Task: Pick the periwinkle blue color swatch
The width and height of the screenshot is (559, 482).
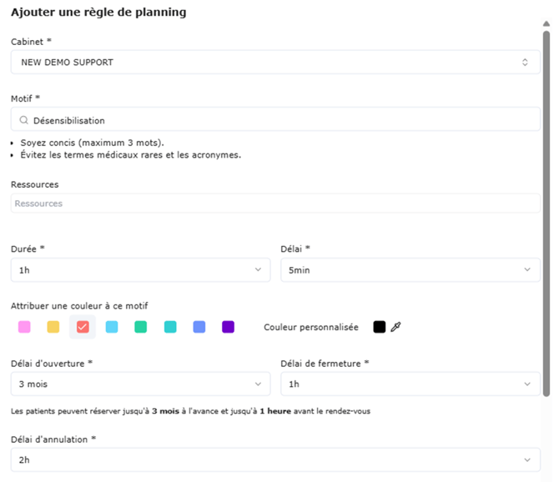Action: click(x=199, y=327)
